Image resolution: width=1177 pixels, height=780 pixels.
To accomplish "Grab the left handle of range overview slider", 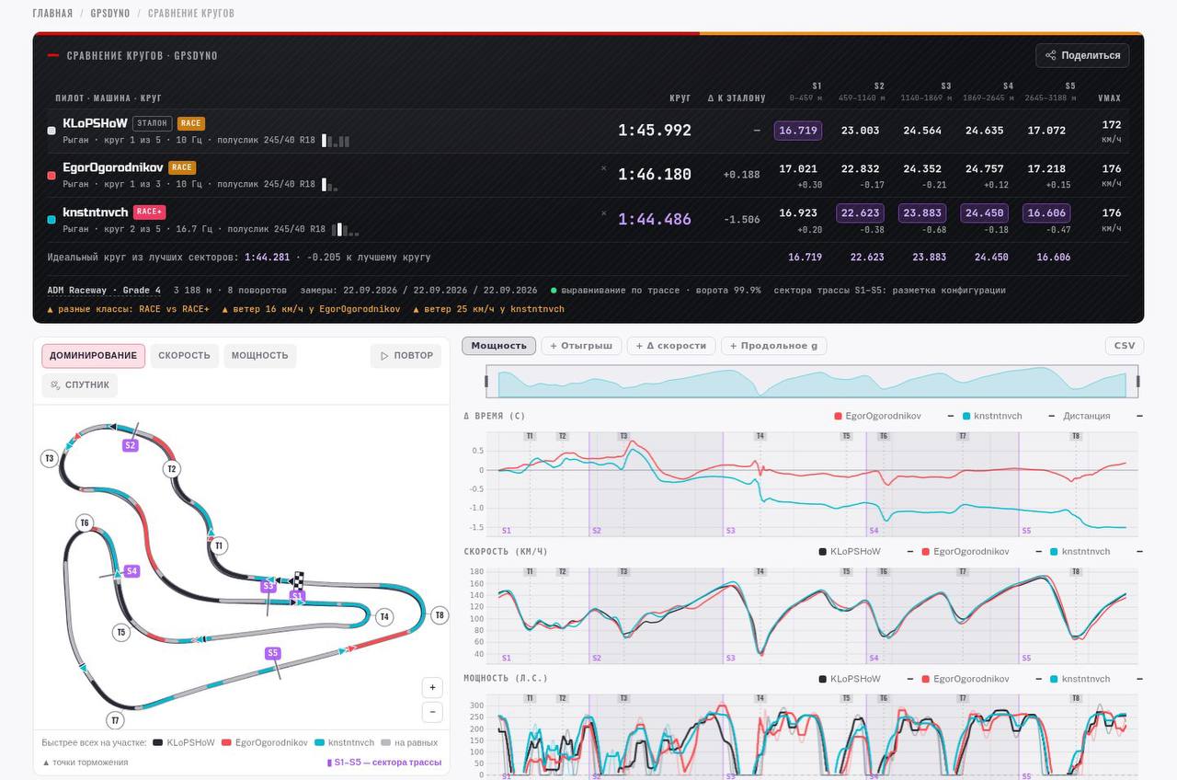I will 487,381.
